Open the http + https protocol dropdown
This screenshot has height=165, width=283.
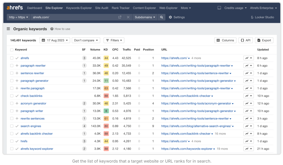[19, 17]
